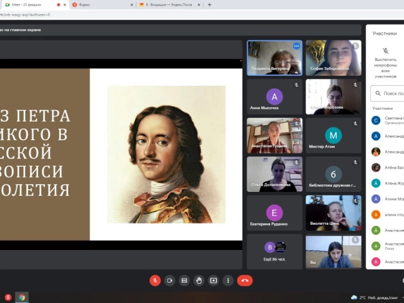This screenshot has height=303, width=404.
Task: Click the muted mic icon on Ольга Долинникова's tile
Action: [x=297, y=162]
